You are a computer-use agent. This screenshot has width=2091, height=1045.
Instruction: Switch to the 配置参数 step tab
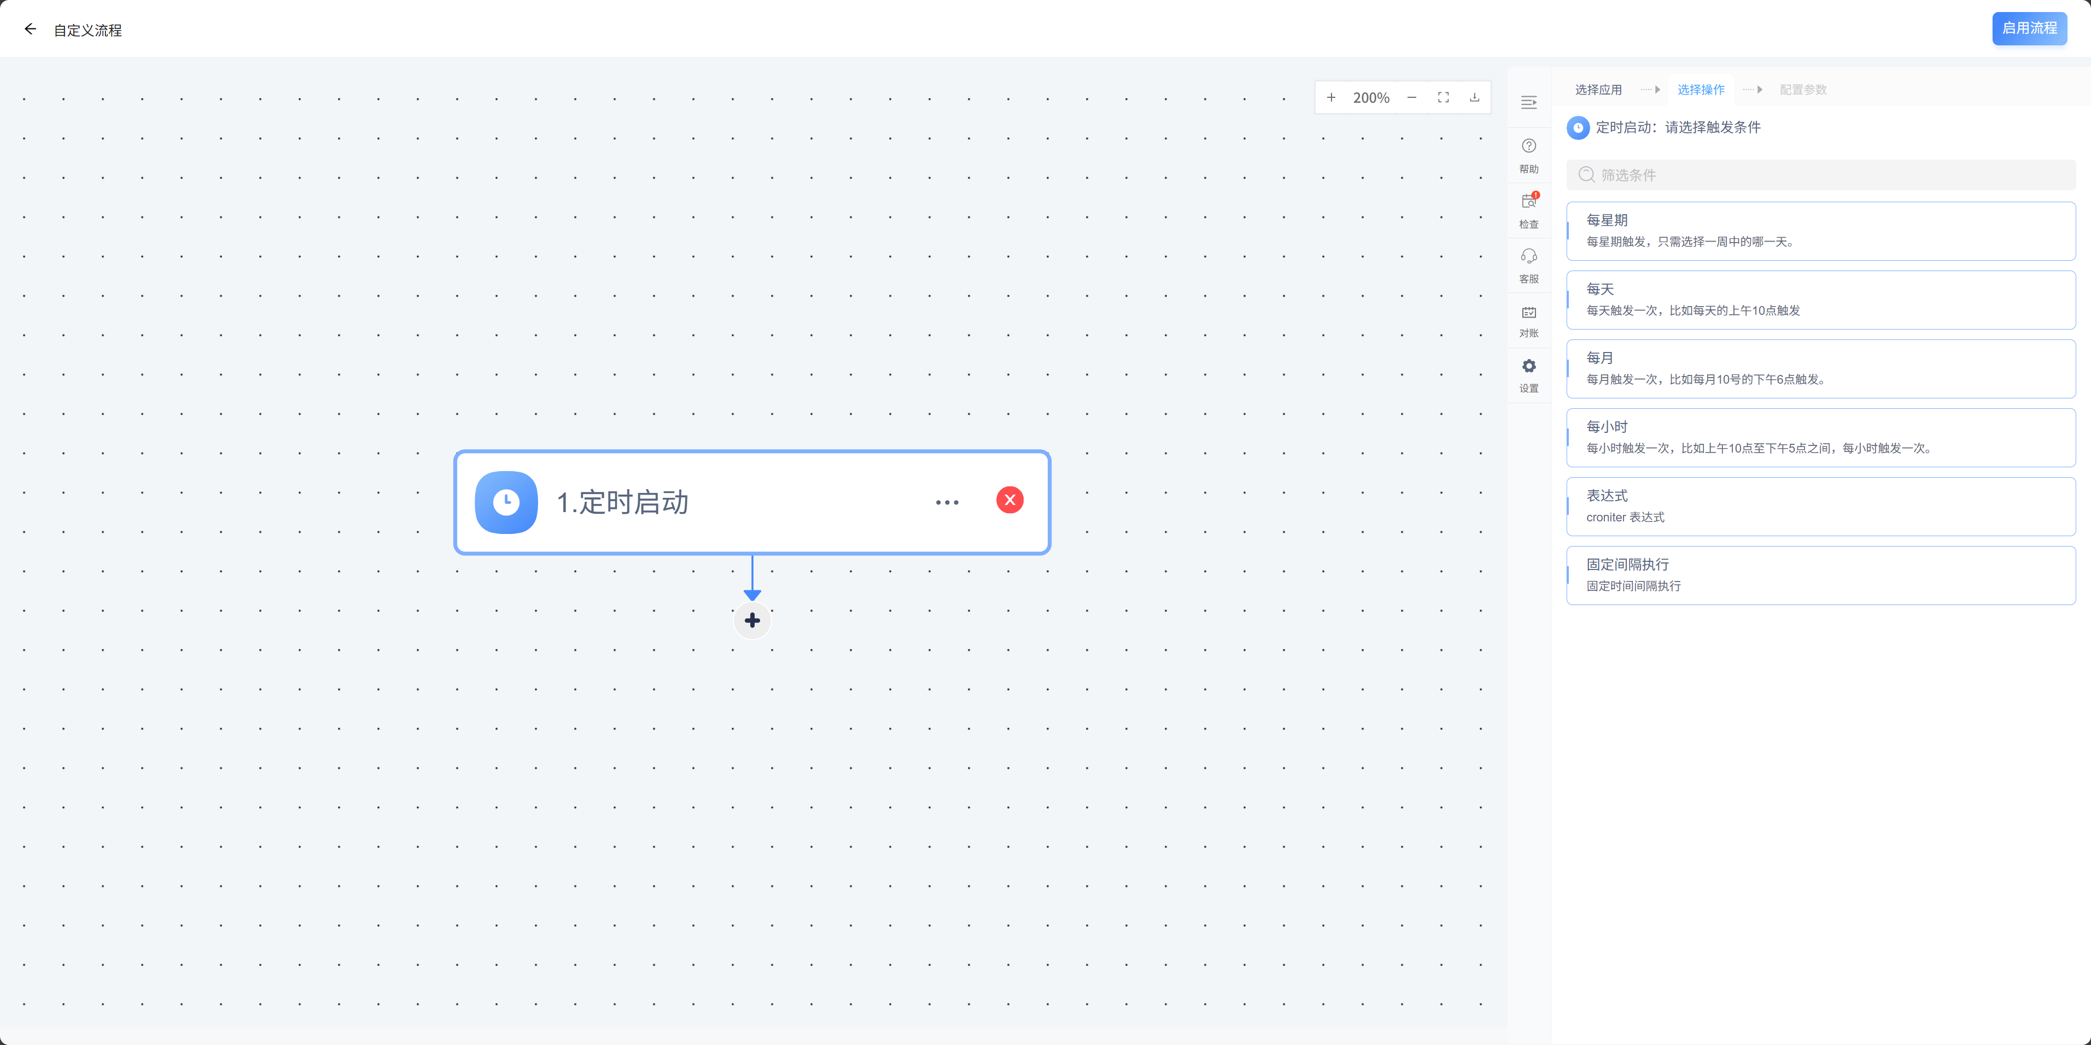1803,89
